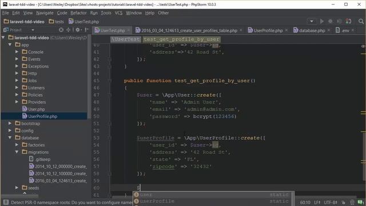
Task: Click the tool windows toggle in status bar
Action: [x=6, y=202]
